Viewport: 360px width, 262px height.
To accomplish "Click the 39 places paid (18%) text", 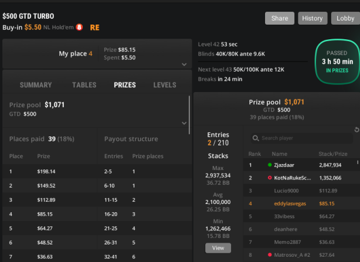I will point(277,117).
